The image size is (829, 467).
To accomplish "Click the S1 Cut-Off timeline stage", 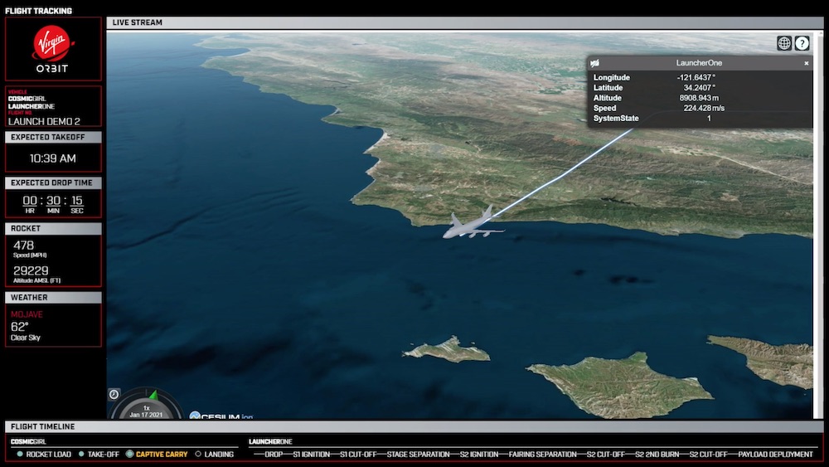I will (358, 455).
